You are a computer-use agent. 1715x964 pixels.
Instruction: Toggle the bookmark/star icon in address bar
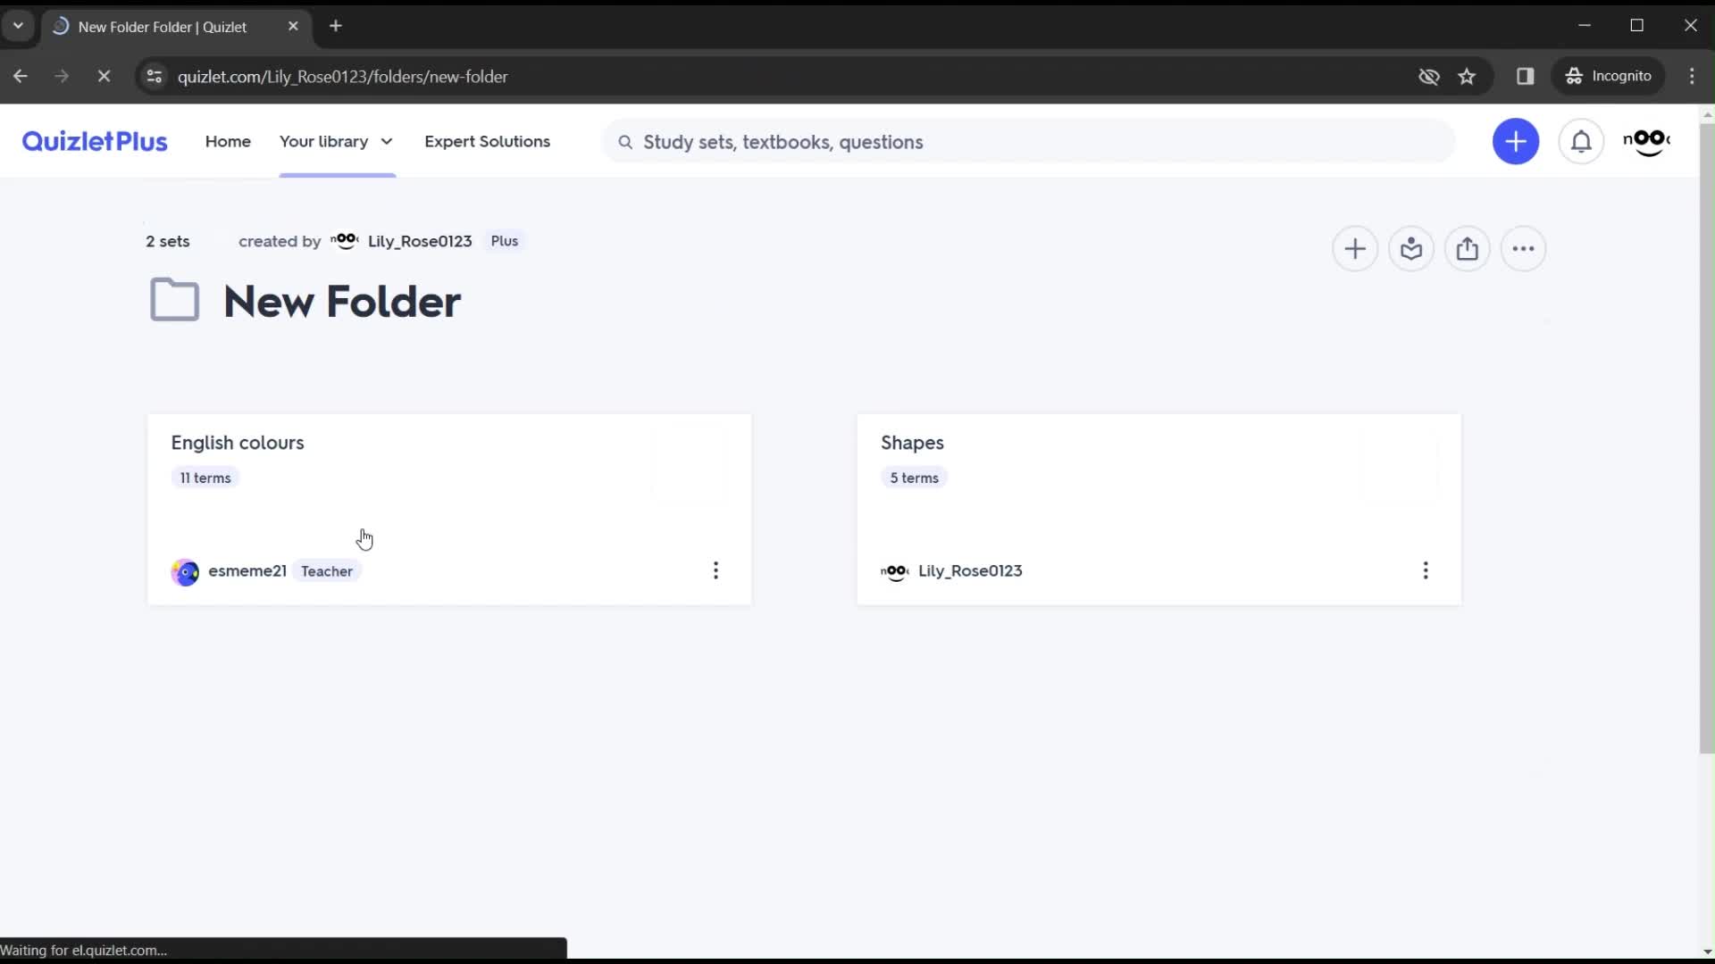coord(1468,75)
